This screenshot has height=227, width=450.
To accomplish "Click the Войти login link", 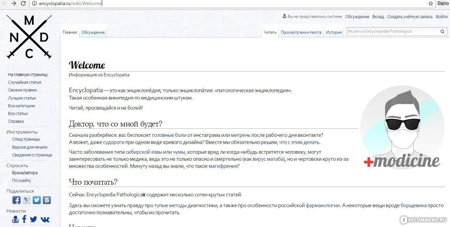I will point(441,16).
